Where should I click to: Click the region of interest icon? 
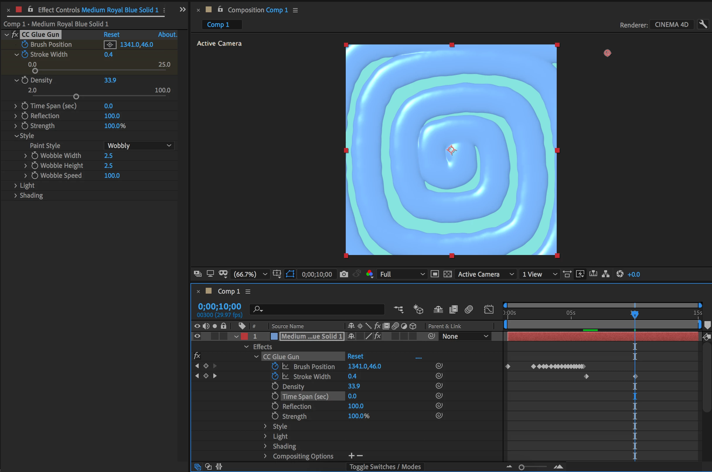click(435, 274)
